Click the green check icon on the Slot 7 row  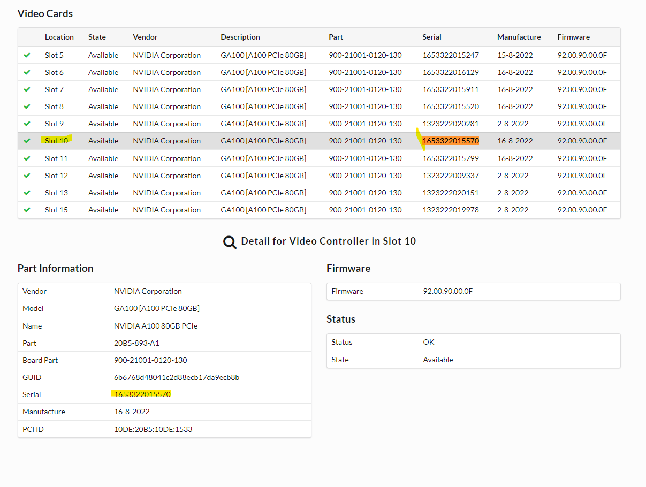(x=27, y=89)
